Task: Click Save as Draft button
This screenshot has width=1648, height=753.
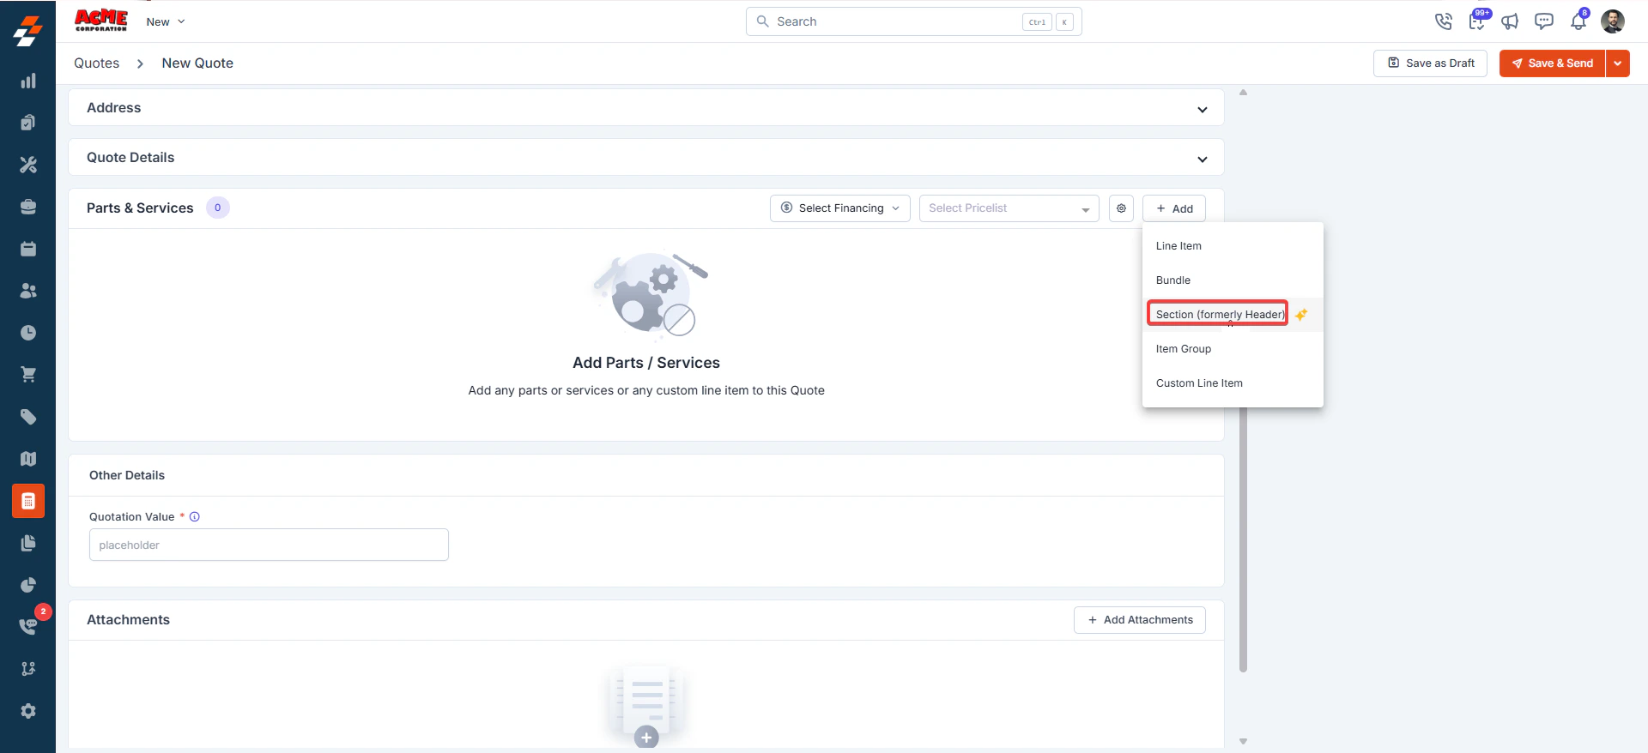Action: (x=1430, y=63)
